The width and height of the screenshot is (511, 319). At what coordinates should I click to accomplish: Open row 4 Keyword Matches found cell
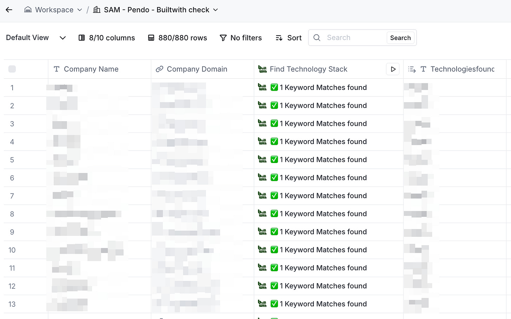[x=328, y=142]
